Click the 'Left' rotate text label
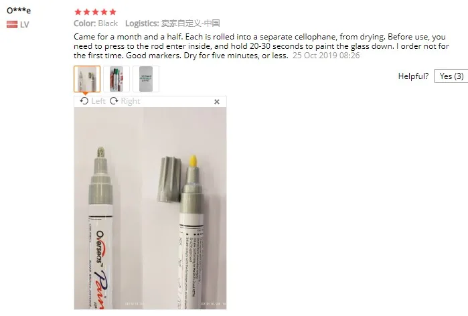Viewport: 468px width, 316px height. click(98, 101)
